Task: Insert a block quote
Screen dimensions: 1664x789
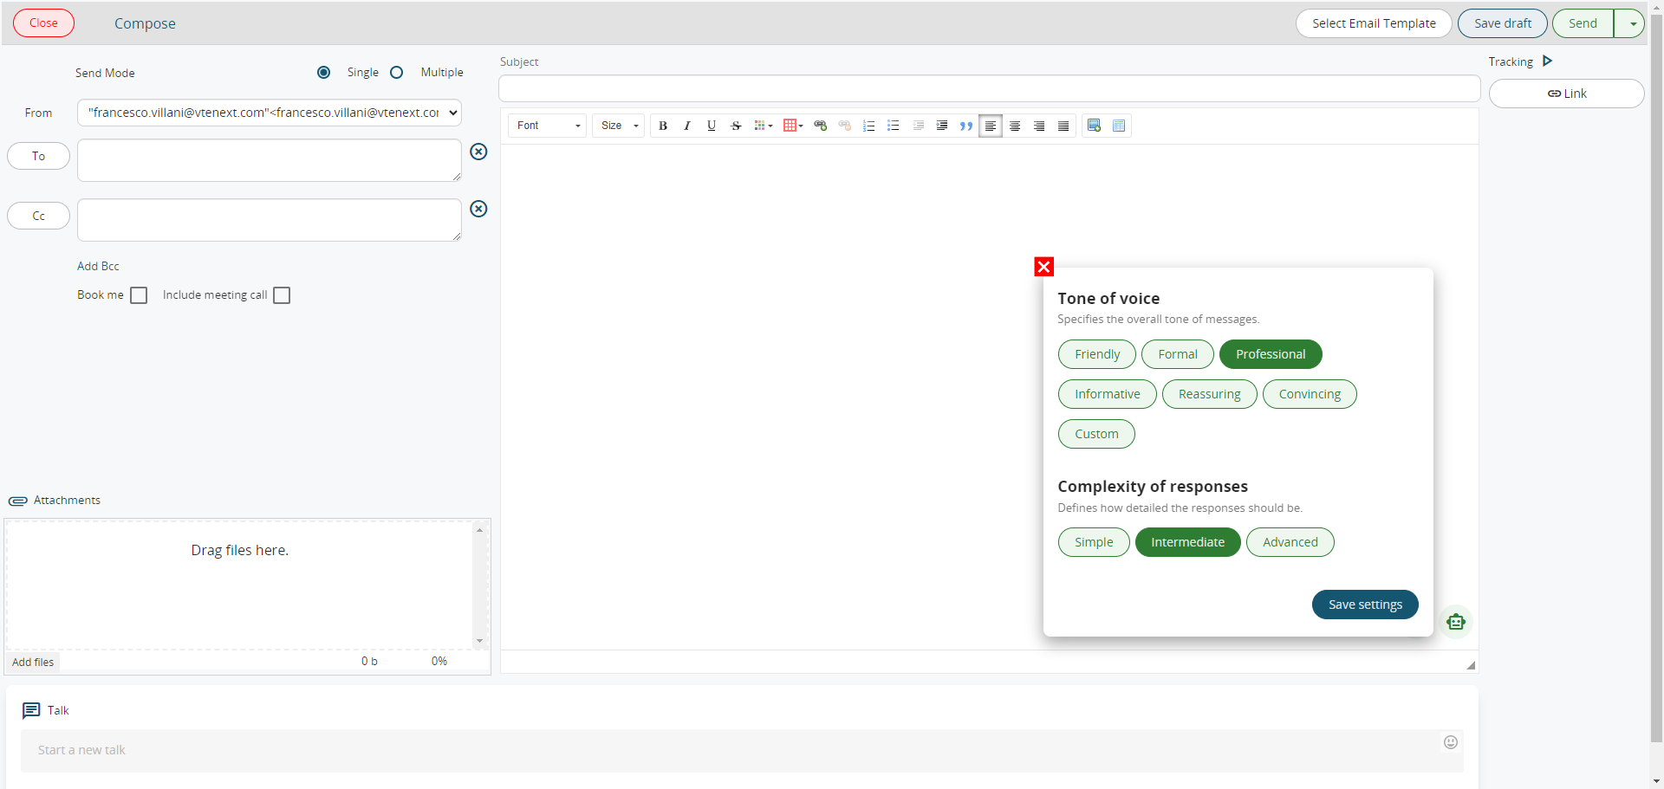Action: coord(966,126)
